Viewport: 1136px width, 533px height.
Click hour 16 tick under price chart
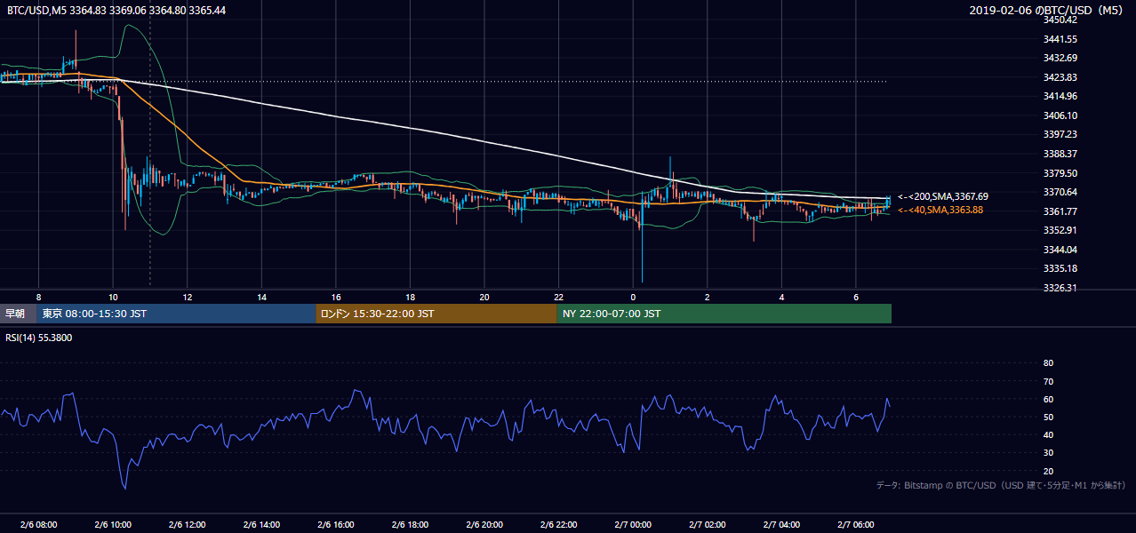click(336, 296)
